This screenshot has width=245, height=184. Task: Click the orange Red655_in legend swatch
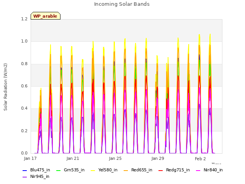[x=126, y=170]
